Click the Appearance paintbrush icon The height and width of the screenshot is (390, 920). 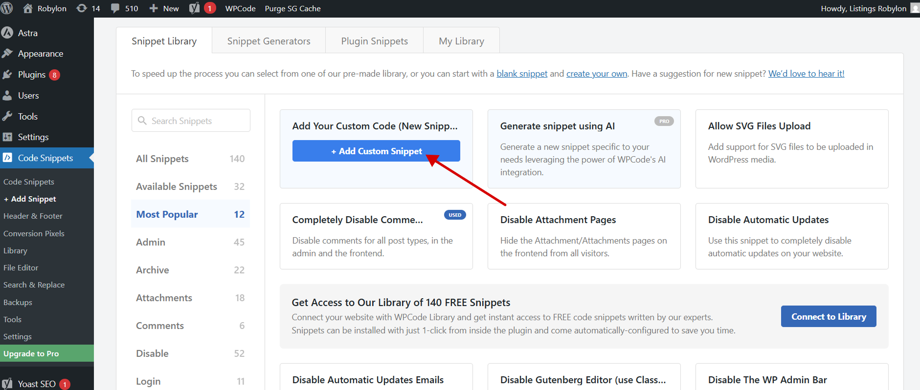pyautogui.click(x=7, y=54)
